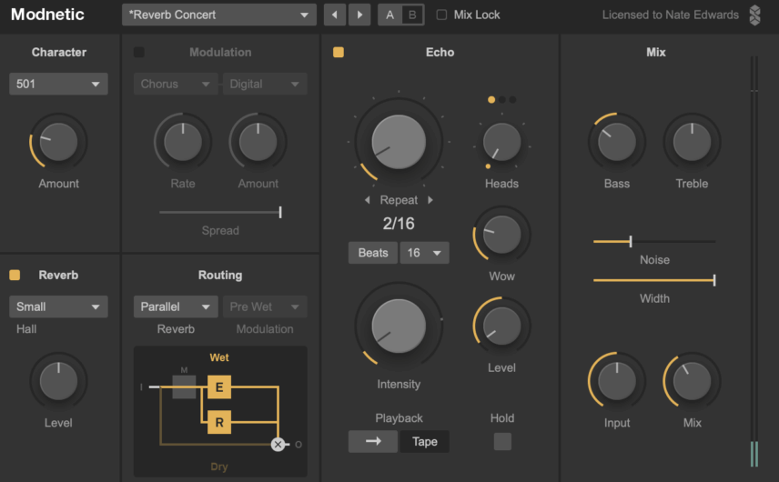Switch to preset slot A
The image size is (779, 482).
[x=390, y=15]
